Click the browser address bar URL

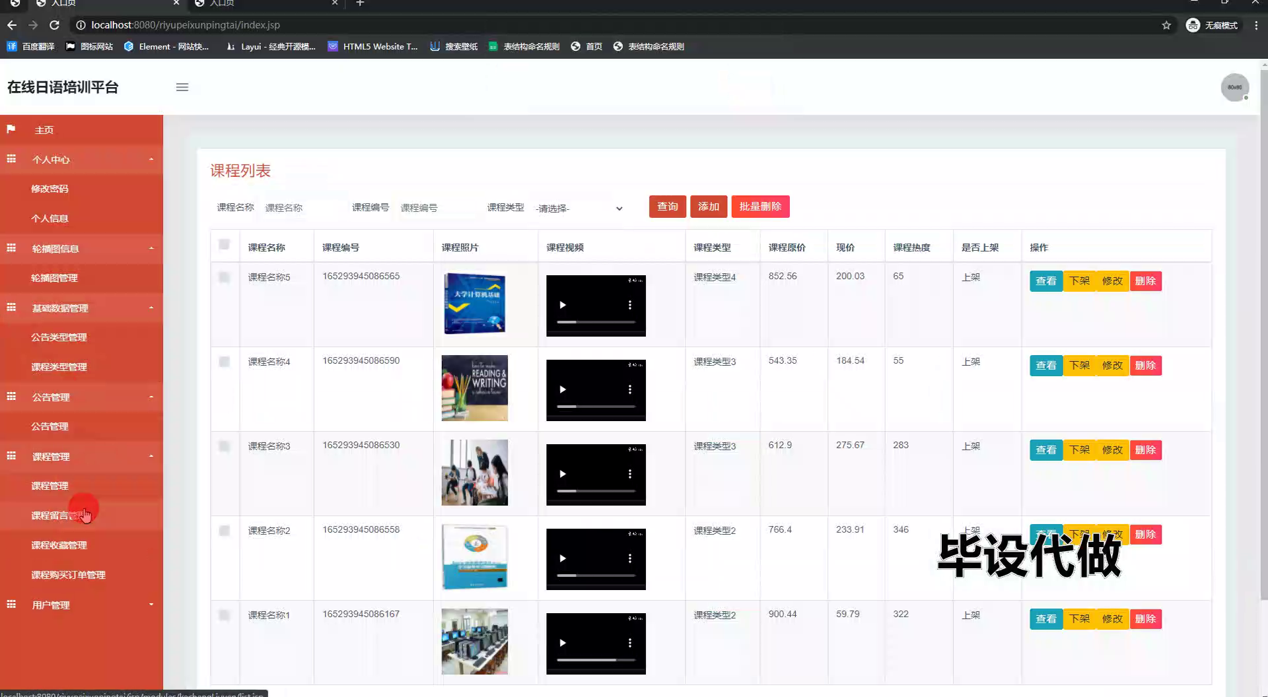coord(186,25)
